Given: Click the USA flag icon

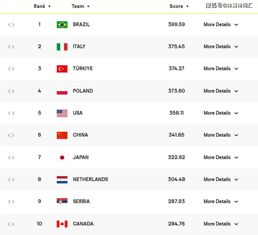Looking at the screenshot, I should click(x=62, y=113).
